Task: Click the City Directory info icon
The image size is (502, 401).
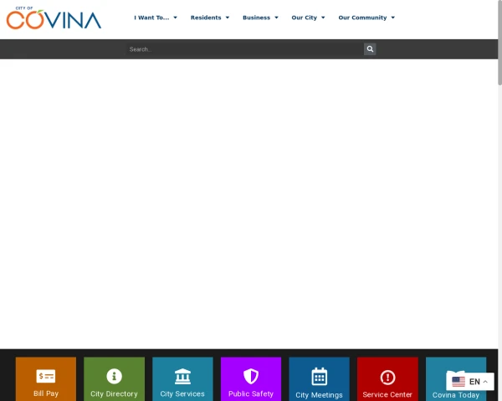Action: point(115,376)
